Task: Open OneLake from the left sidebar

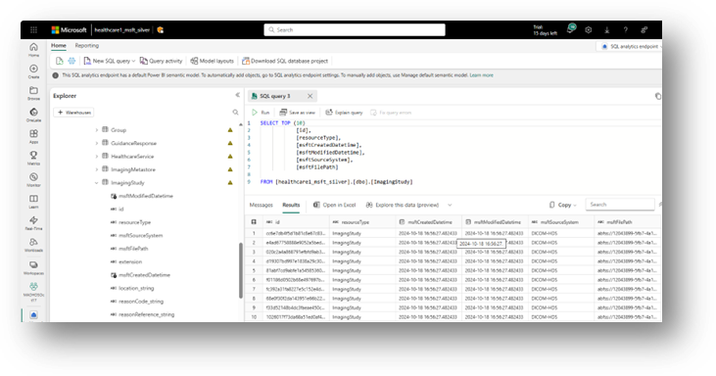Action: 33,113
